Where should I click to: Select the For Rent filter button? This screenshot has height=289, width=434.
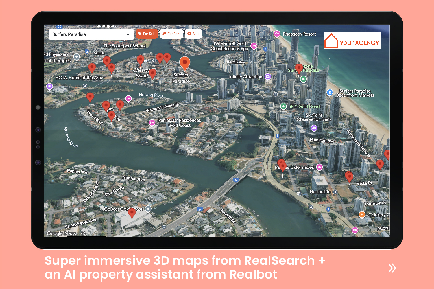click(x=171, y=34)
